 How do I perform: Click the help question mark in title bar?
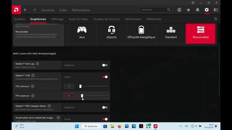pyautogui.click(x=193, y=3)
